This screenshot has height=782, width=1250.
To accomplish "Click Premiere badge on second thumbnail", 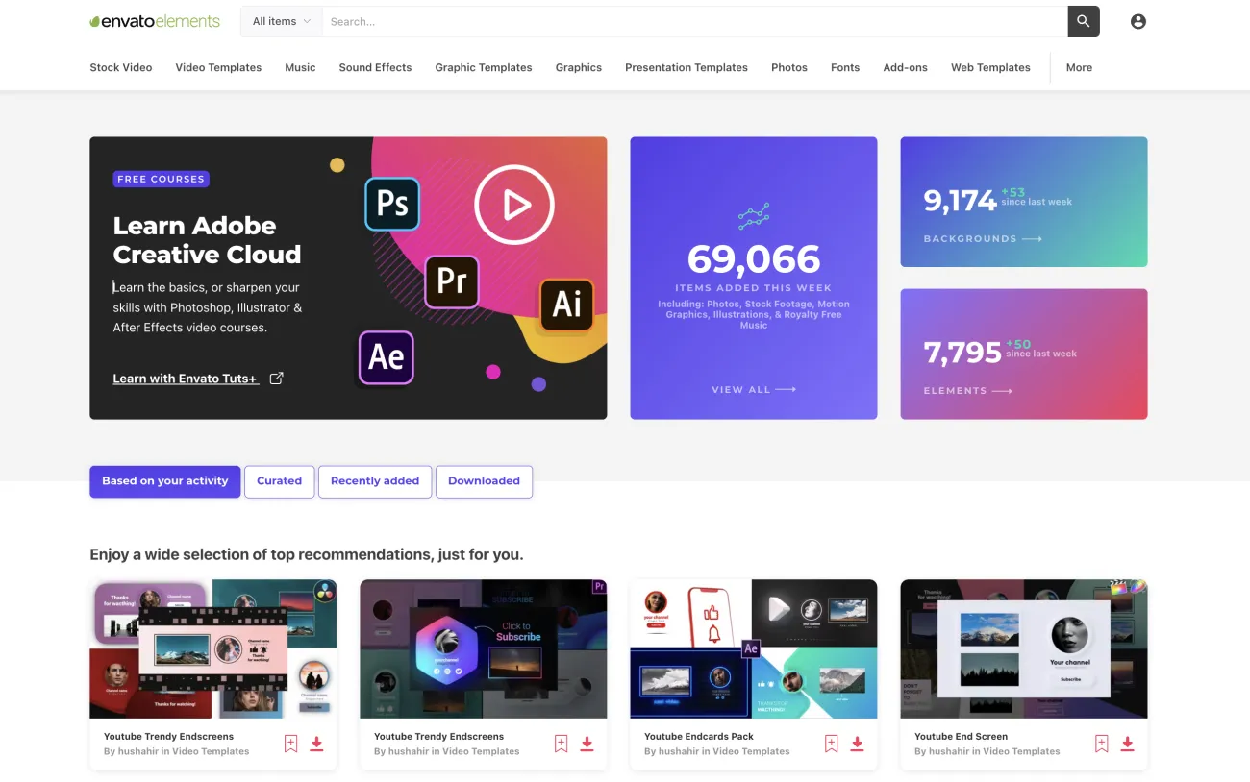I will 599,587.
